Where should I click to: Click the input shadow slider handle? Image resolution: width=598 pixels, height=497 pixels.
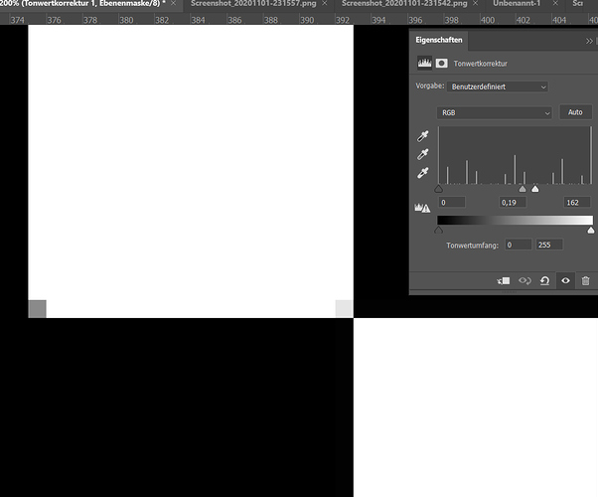pyautogui.click(x=439, y=189)
